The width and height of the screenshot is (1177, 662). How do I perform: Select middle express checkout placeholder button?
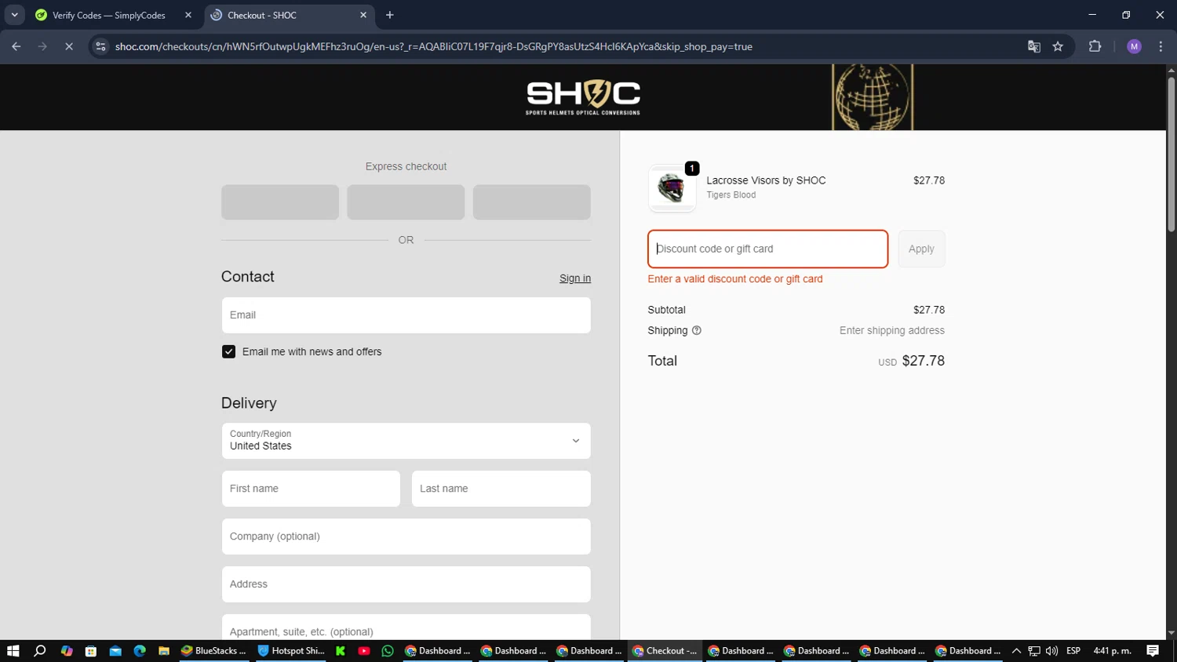coord(406,202)
